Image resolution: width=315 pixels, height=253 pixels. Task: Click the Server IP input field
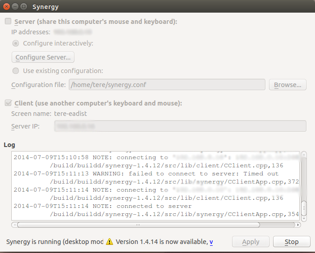180,126
